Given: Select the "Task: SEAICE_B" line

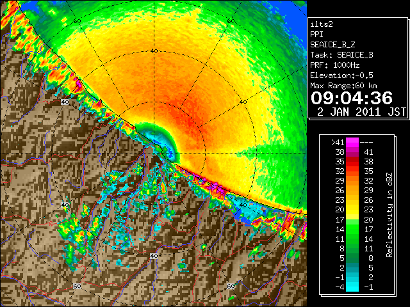Looking at the screenshot, I should coord(341,55).
